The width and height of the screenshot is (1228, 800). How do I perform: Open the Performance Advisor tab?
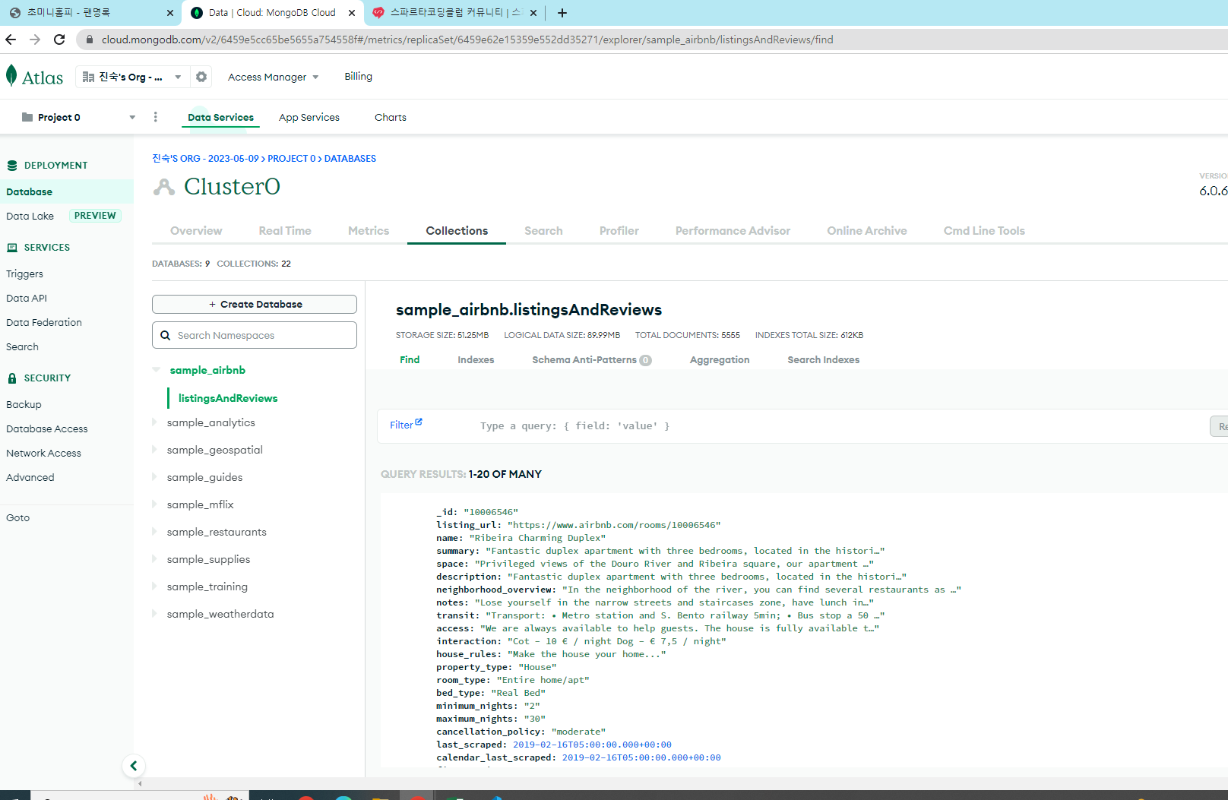tap(733, 230)
